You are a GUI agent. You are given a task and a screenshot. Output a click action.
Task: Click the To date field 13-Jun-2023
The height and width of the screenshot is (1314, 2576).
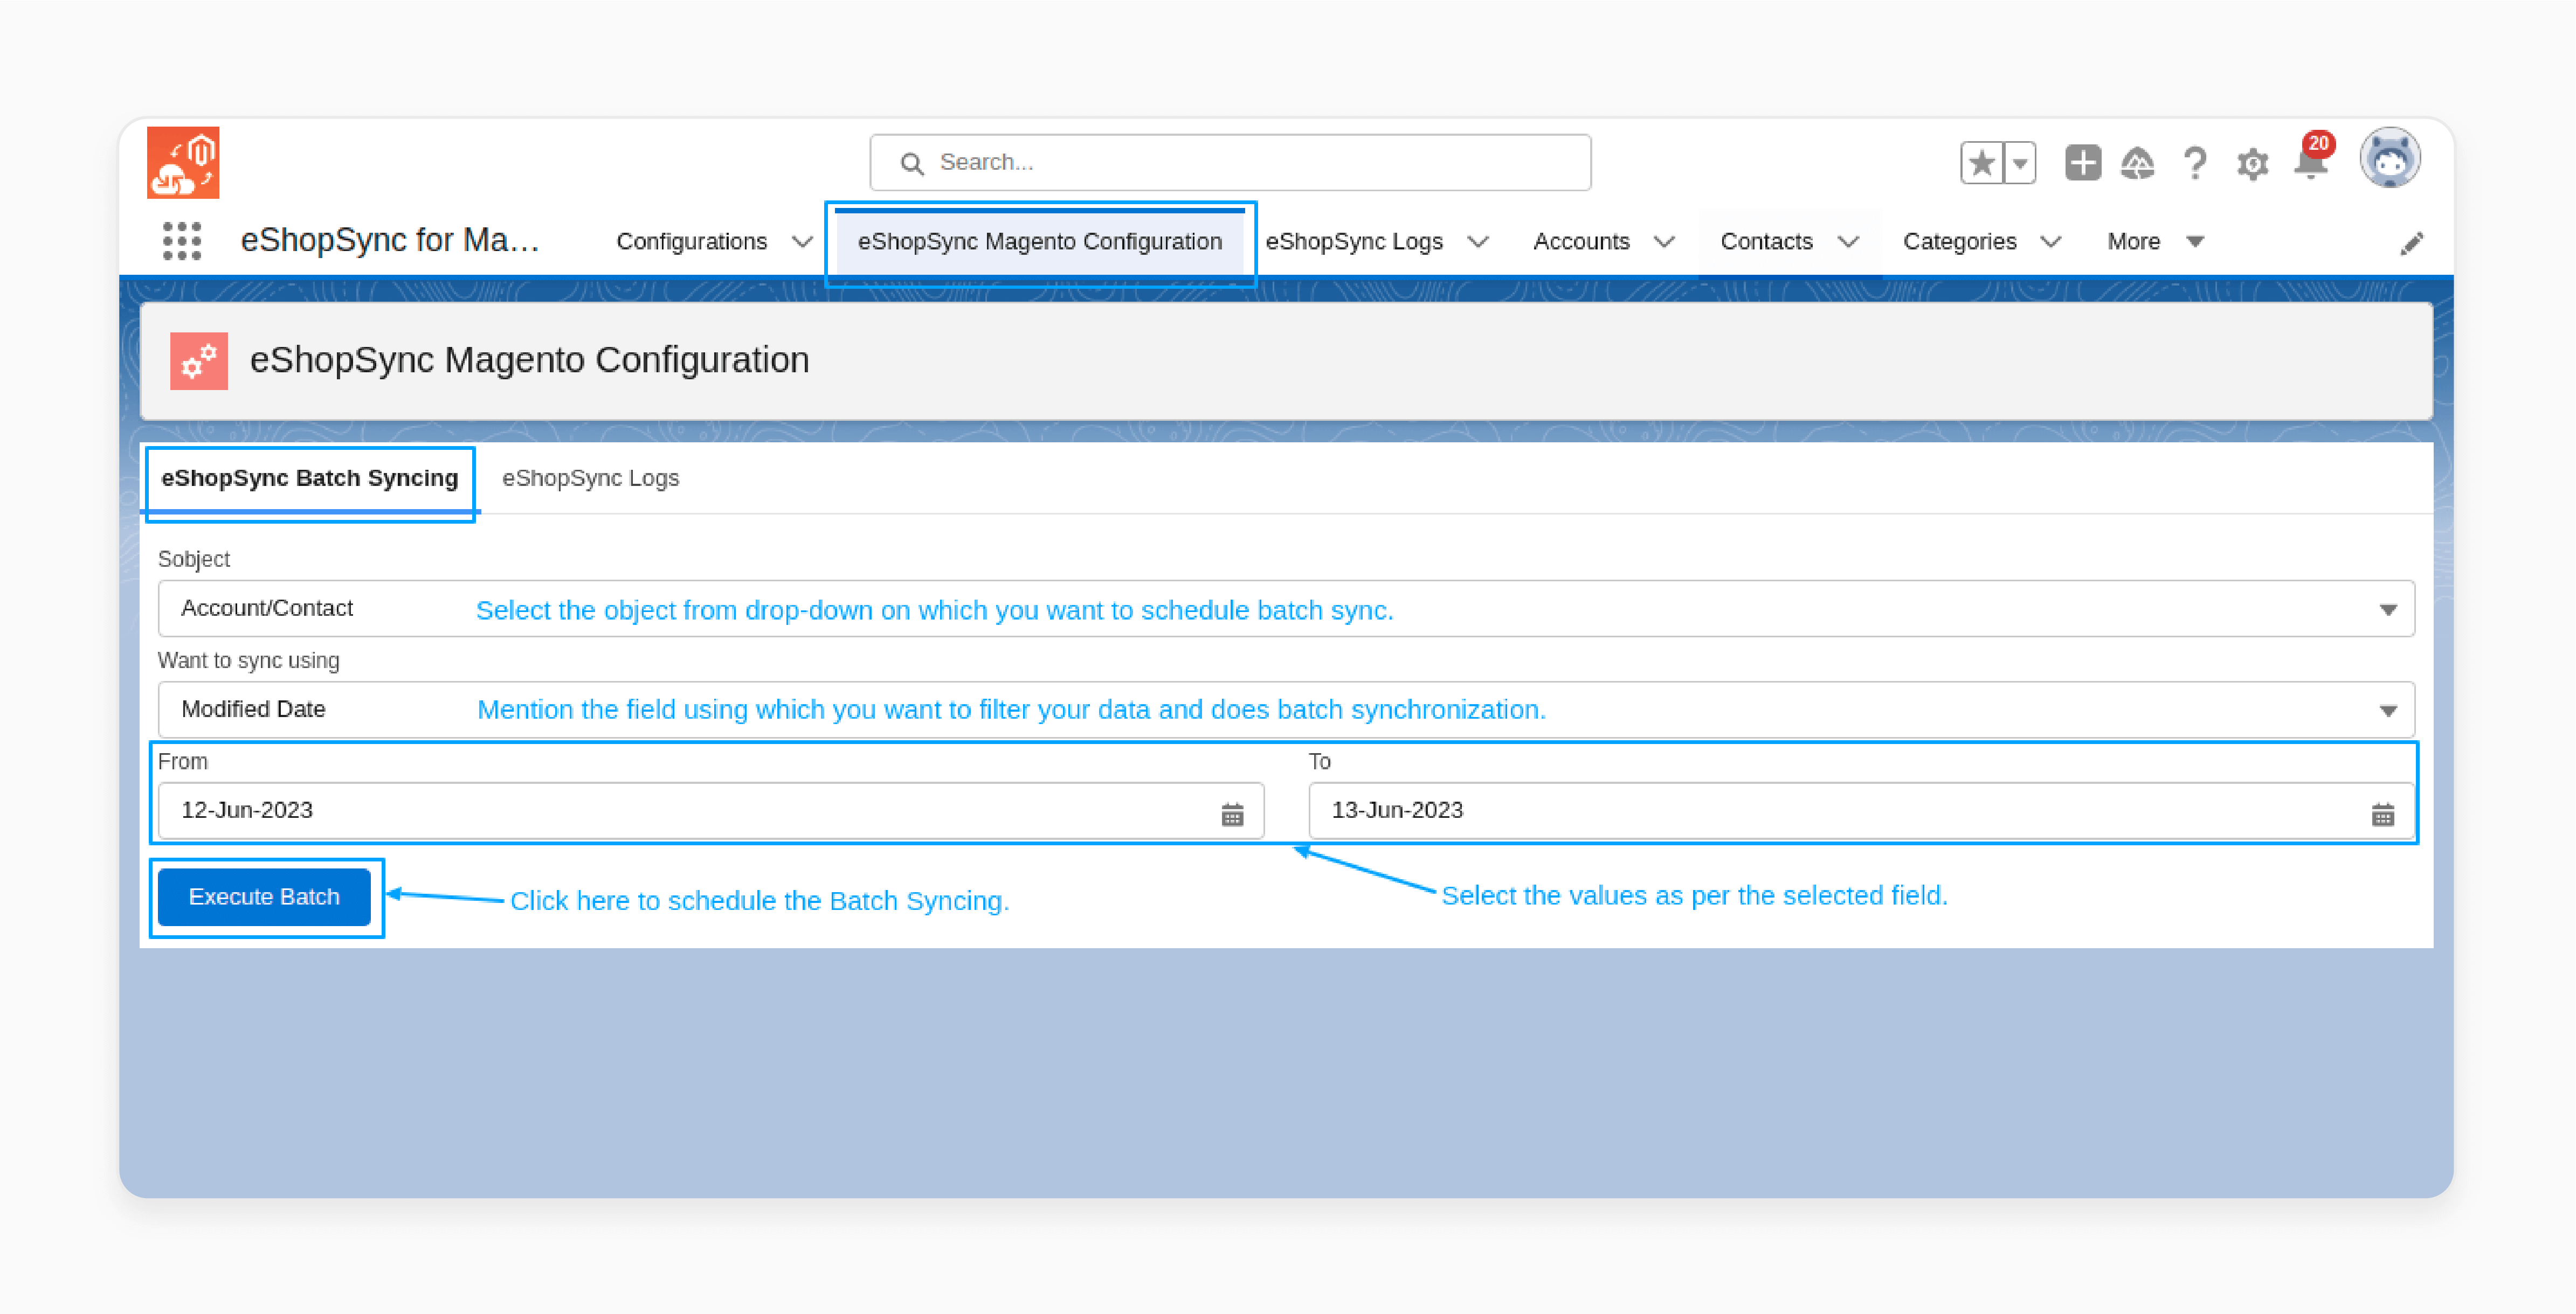[x=1861, y=810]
